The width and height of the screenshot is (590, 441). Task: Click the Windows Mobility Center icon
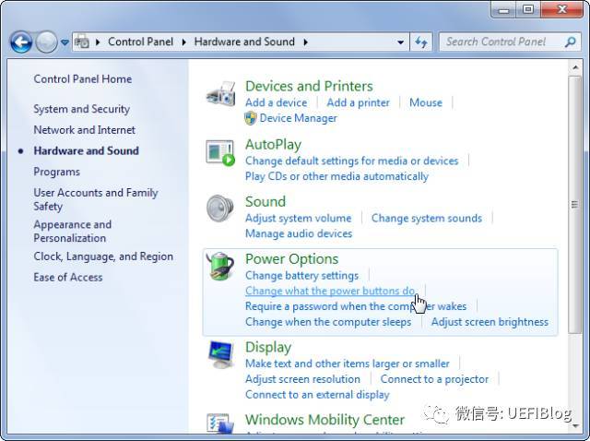220,423
